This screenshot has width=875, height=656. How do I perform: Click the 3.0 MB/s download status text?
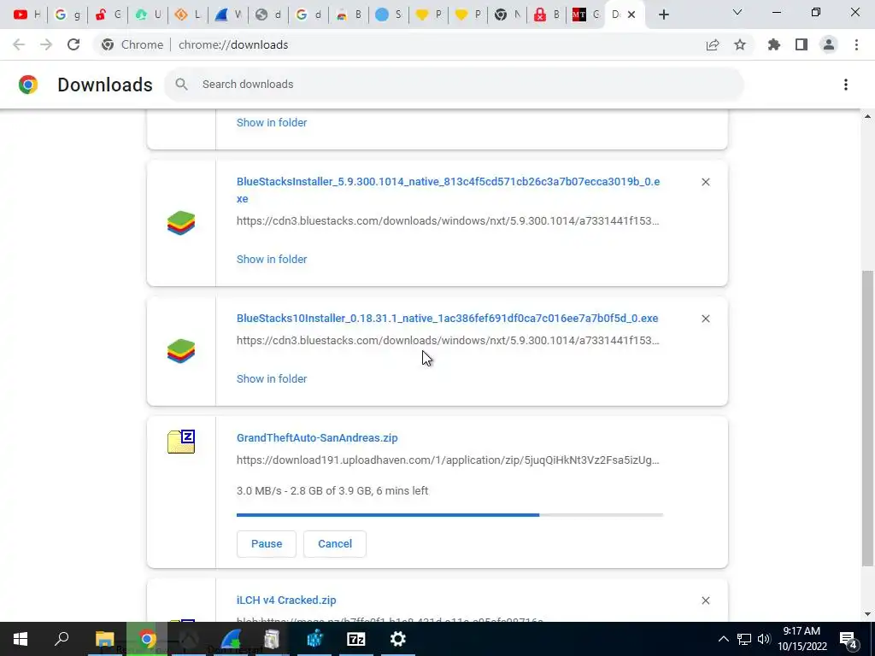(332, 491)
